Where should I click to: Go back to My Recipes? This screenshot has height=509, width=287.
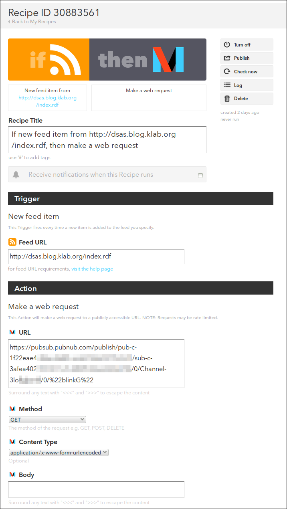pos(34,22)
